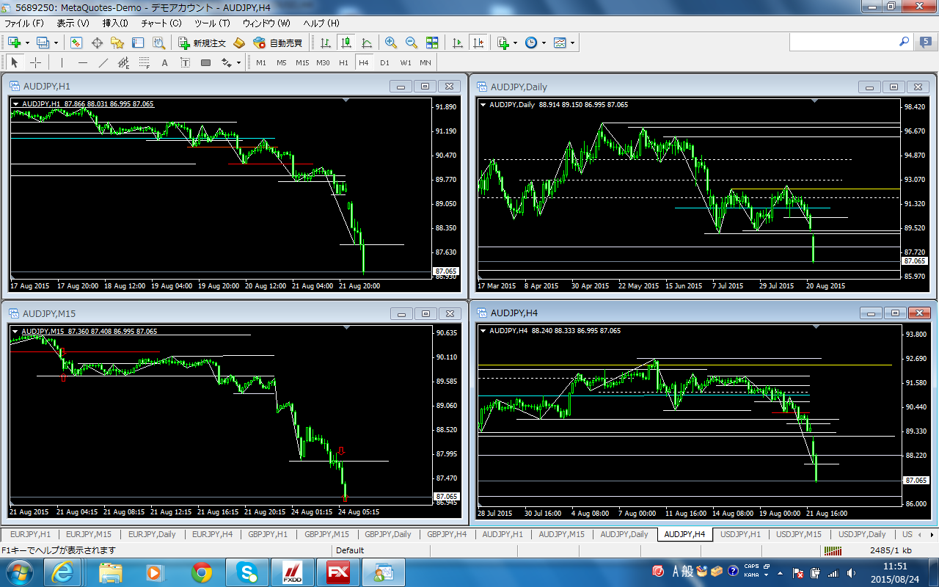The height and width of the screenshot is (587, 939).
Task: Select the text label tool (A)
Action: [164, 63]
